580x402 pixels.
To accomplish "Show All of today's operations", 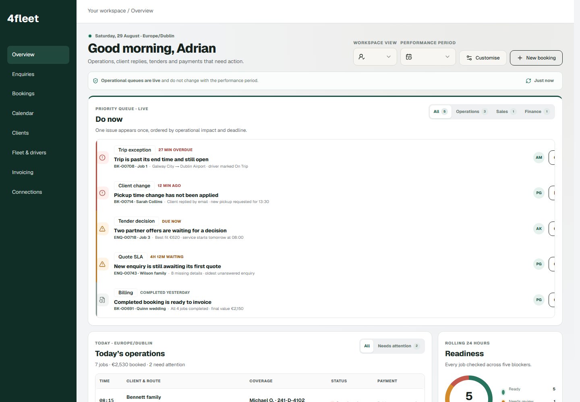I will (x=367, y=346).
